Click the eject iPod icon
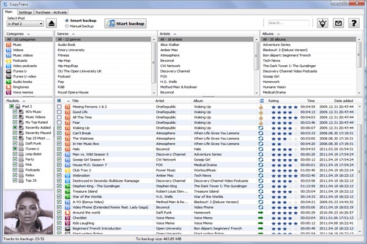 coord(51,23)
